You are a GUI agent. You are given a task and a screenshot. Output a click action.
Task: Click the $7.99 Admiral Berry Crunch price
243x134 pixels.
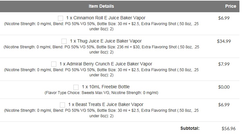click(224, 64)
